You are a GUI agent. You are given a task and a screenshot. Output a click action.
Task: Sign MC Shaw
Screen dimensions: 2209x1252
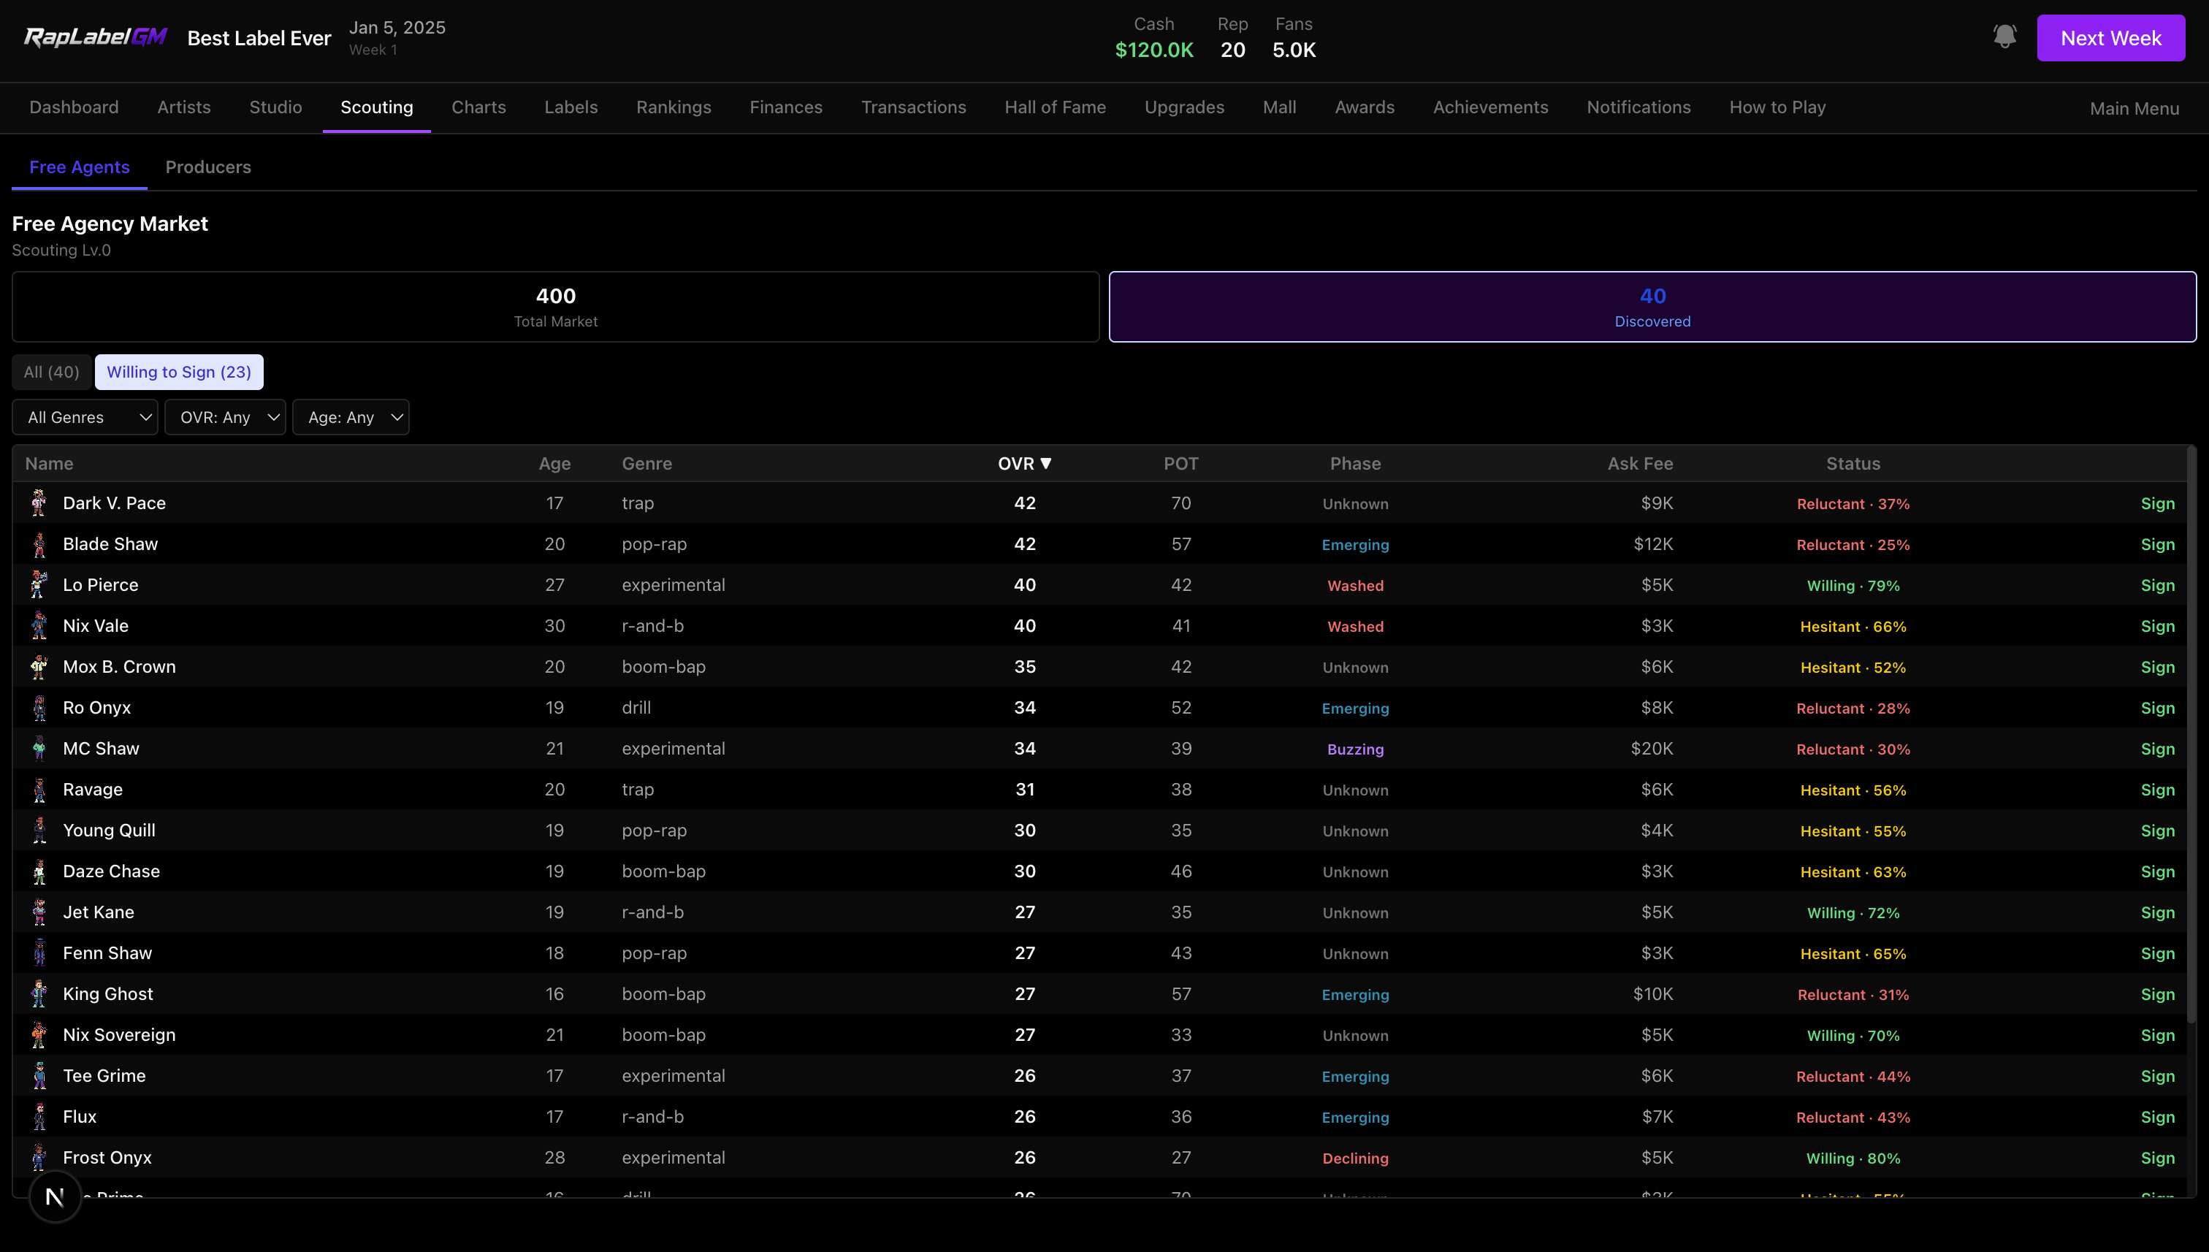click(2156, 748)
